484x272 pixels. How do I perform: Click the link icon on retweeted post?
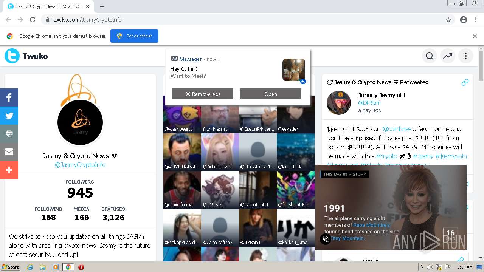coord(465,82)
